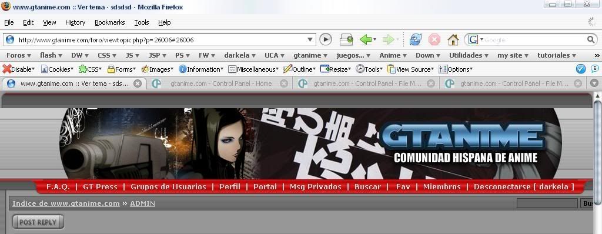
Task: Open the Home page house icon
Action: [453, 39]
